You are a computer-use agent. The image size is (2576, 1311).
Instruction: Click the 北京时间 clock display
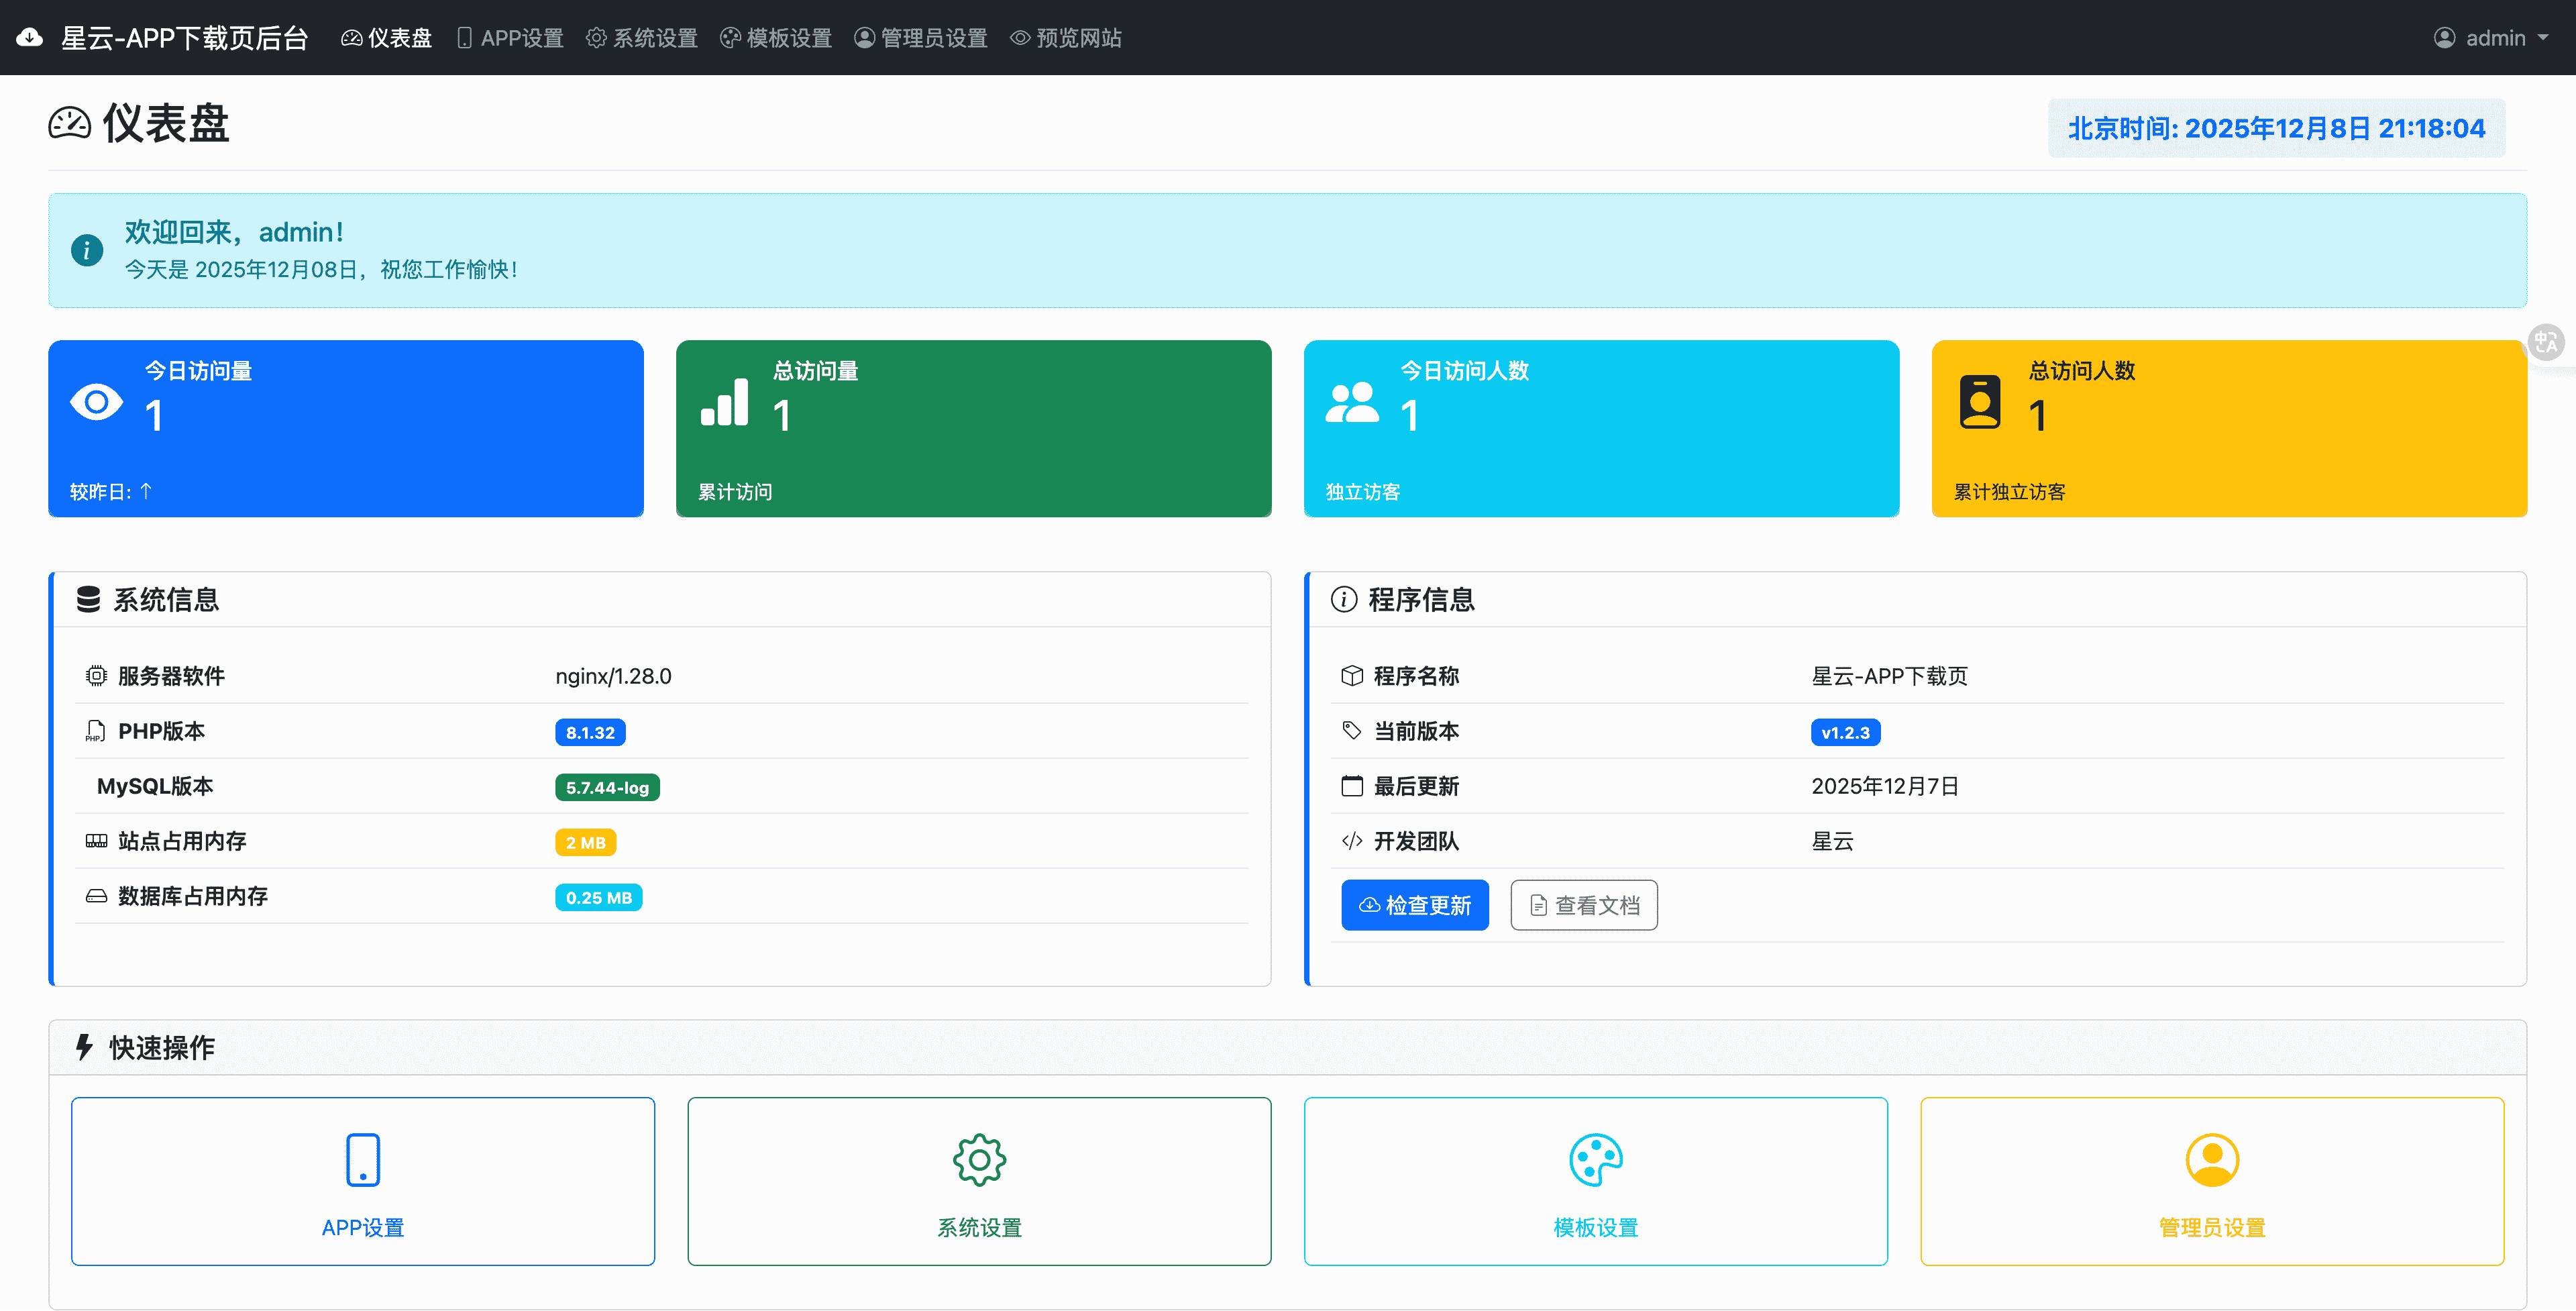2276,128
